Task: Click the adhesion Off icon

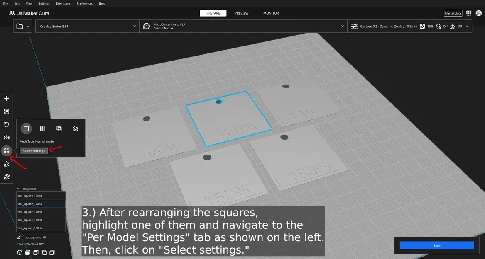Action: pyautogui.click(x=453, y=26)
